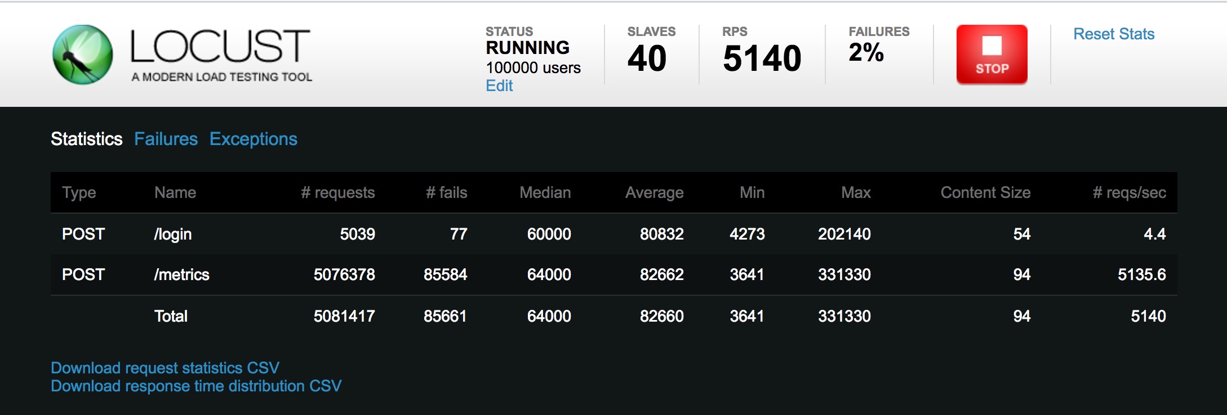Sort table by Type column header
The width and height of the screenshot is (1227, 415).
coord(79,193)
